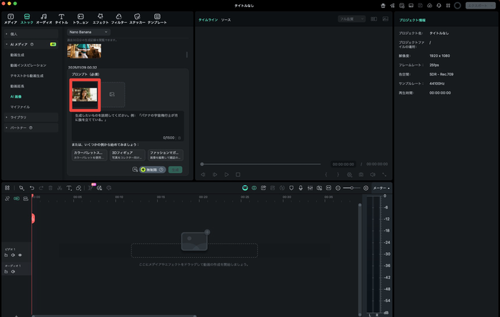Mute the オーディオ 1 track
500x317 pixels.
click(x=13, y=273)
